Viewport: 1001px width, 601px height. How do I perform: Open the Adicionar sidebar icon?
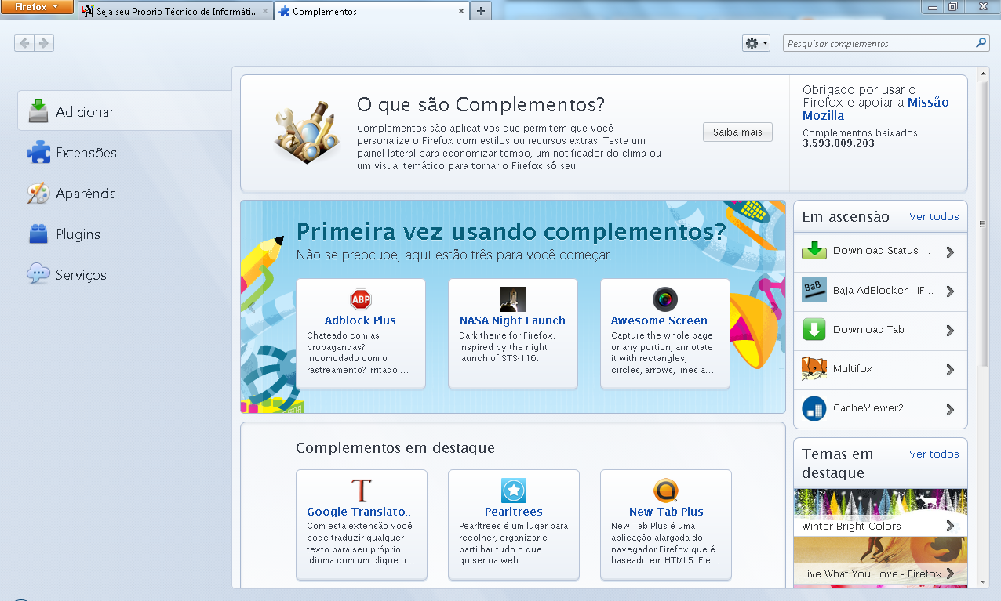tap(38, 111)
